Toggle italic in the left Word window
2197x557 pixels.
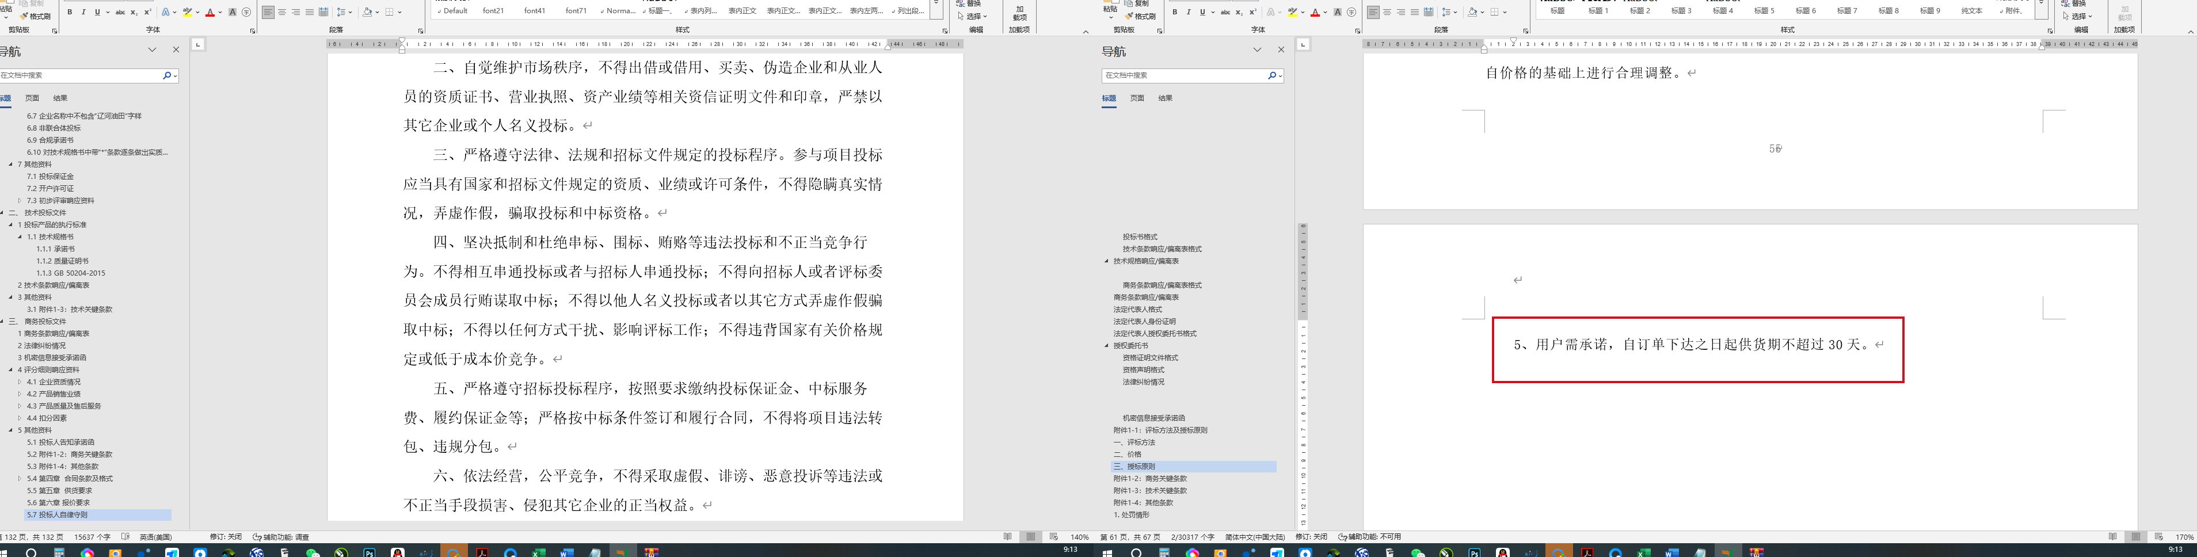coord(83,12)
